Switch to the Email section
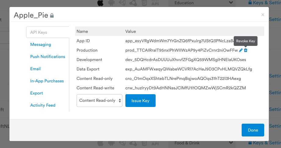The image size is (281, 148). tap(35, 69)
